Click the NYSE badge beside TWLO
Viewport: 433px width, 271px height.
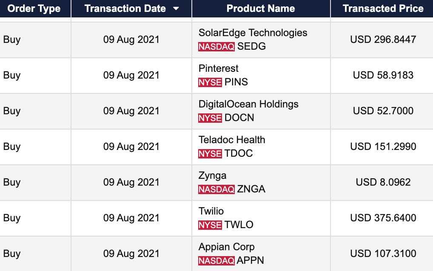[x=210, y=225]
